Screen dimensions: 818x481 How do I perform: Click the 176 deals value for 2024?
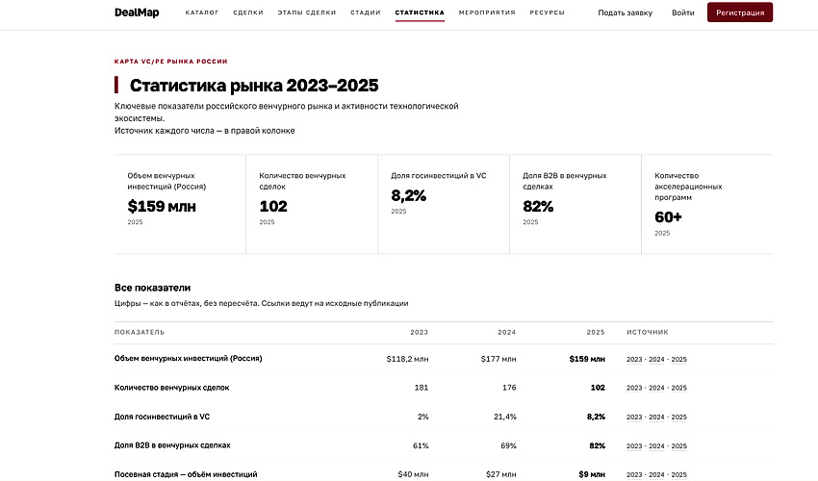tap(509, 388)
